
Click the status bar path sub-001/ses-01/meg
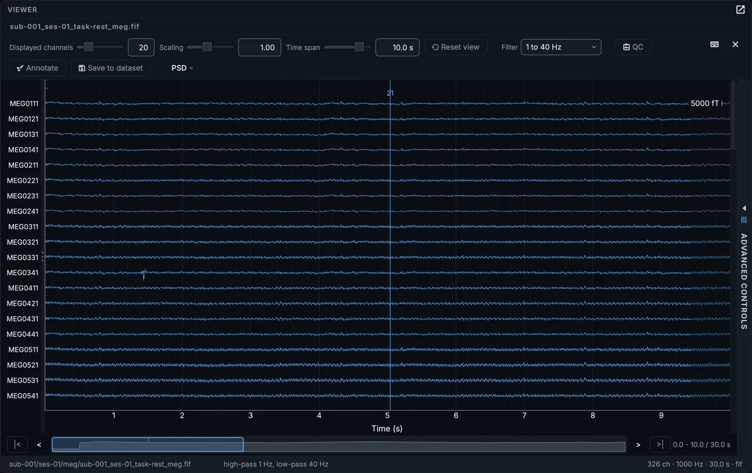coord(100,464)
